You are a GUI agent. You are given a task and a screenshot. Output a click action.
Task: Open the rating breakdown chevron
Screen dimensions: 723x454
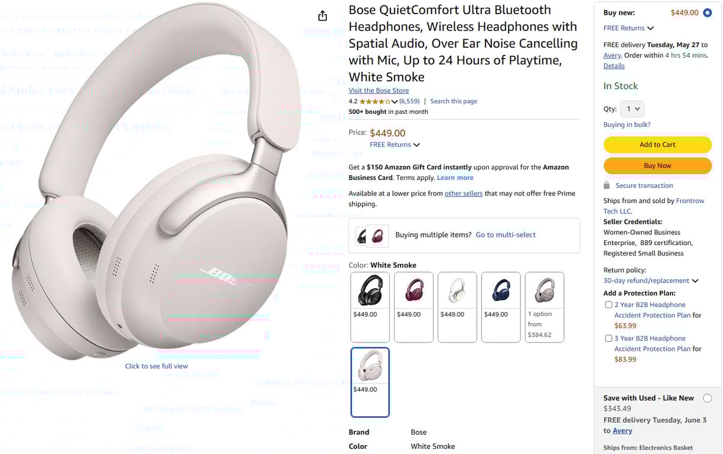[x=395, y=102]
